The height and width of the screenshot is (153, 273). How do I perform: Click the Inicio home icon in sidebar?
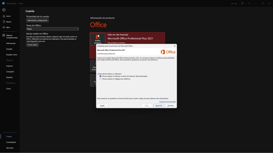[x=4, y=16]
